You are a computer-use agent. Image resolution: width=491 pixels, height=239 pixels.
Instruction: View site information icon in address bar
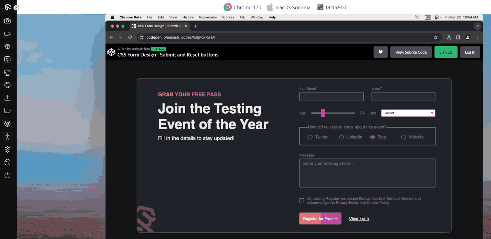(x=141, y=37)
